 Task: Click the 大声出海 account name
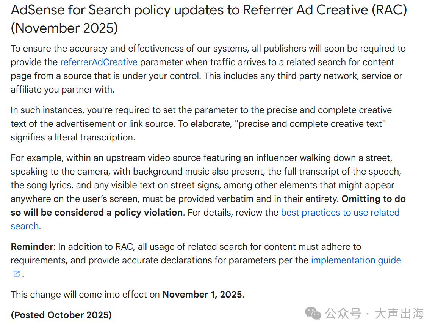[399, 314]
